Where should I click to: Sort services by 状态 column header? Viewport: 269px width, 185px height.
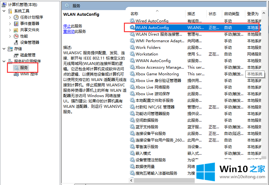(214, 14)
